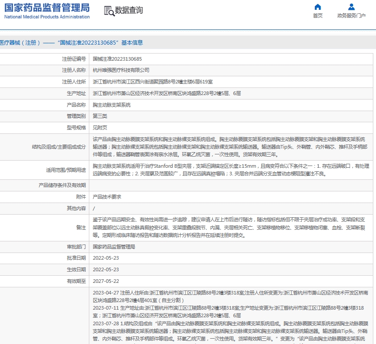
Task: Click the 结构及组成/主要组成成分 row label
Action: [59, 147]
